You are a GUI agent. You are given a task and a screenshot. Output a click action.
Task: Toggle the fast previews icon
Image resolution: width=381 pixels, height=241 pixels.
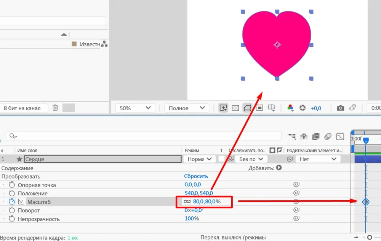tap(223, 108)
